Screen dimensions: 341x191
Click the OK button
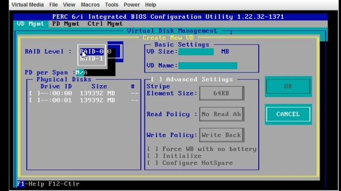pyautogui.click(x=288, y=86)
